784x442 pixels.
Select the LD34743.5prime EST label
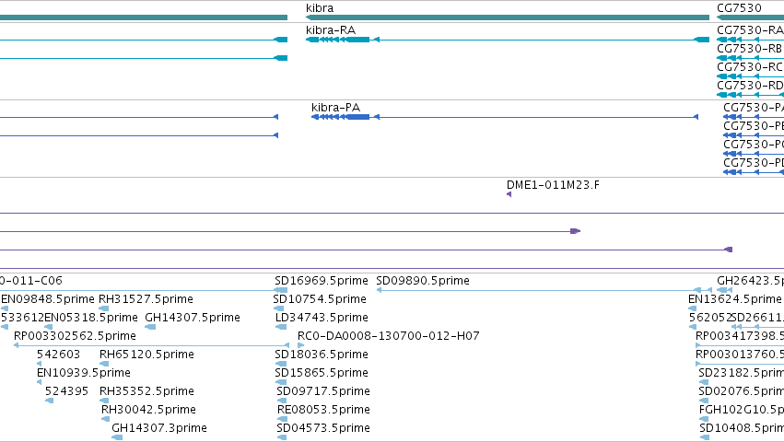click(322, 318)
